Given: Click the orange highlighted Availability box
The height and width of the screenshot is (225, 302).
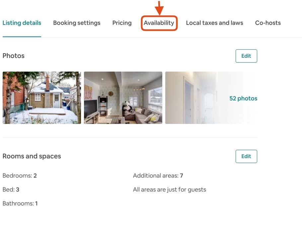Looking at the screenshot, I should point(159,23).
